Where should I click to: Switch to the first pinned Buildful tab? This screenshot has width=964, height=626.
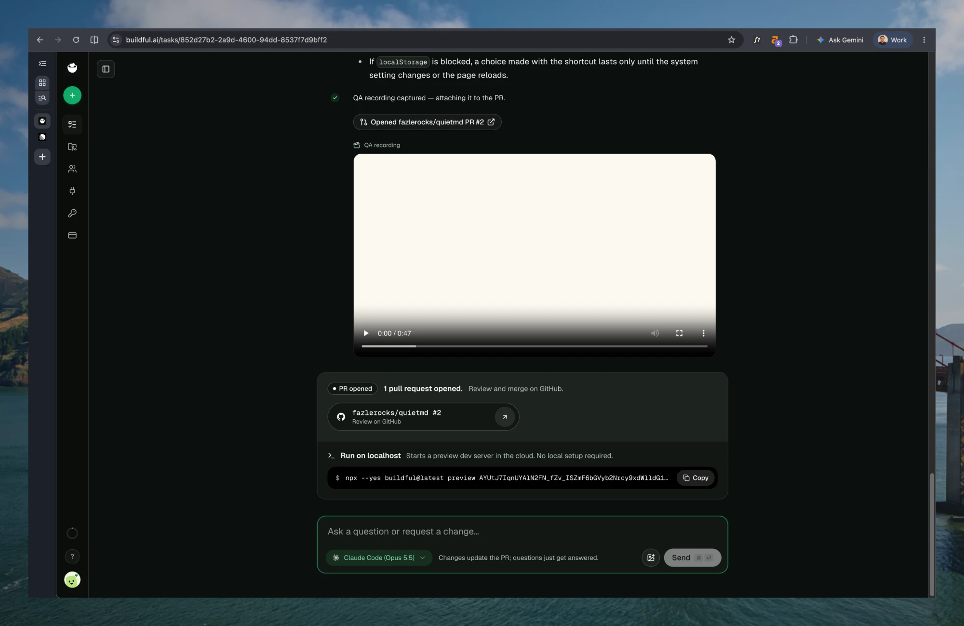coord(42,121)
